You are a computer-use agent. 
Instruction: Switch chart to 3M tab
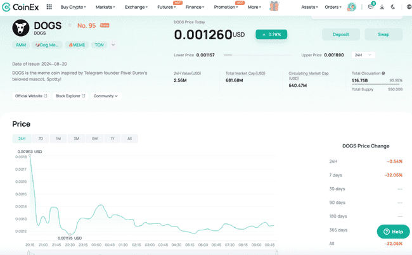tap(77, 139)
